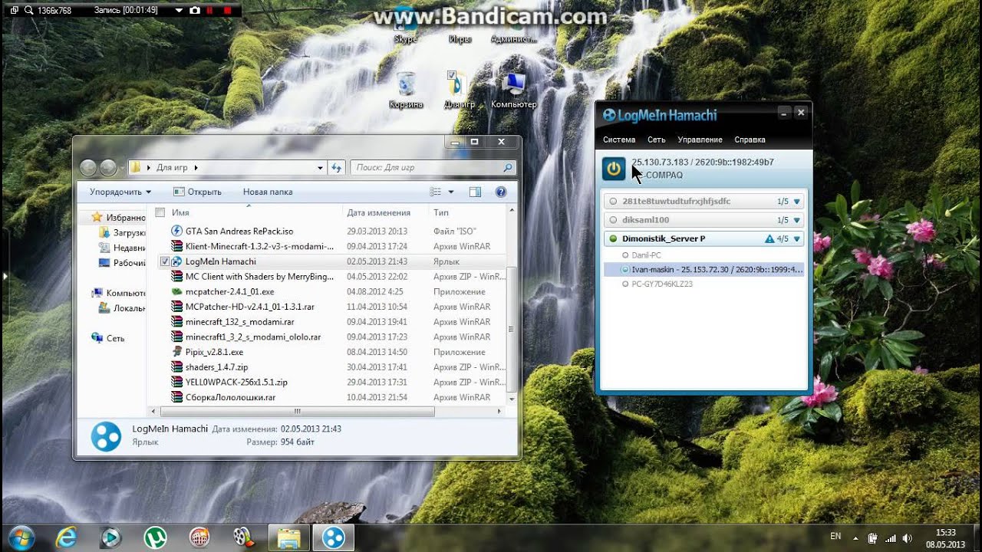The image size is (982, 552).
Task: Toggle the preview pane icon
Action: pos(475,192)
